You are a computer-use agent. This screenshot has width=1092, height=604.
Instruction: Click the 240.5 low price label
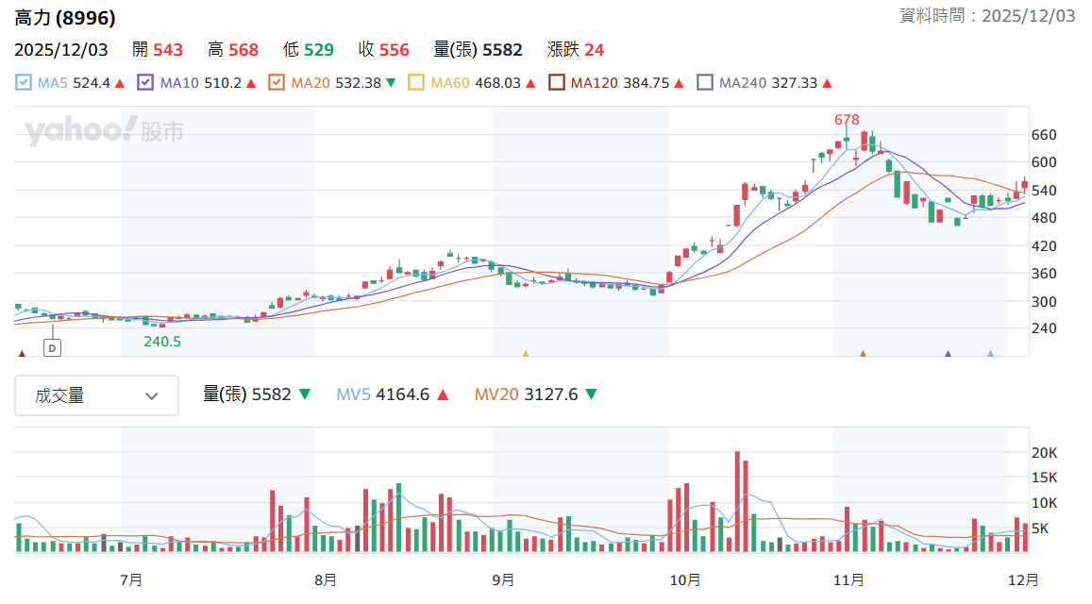point(162,342)
